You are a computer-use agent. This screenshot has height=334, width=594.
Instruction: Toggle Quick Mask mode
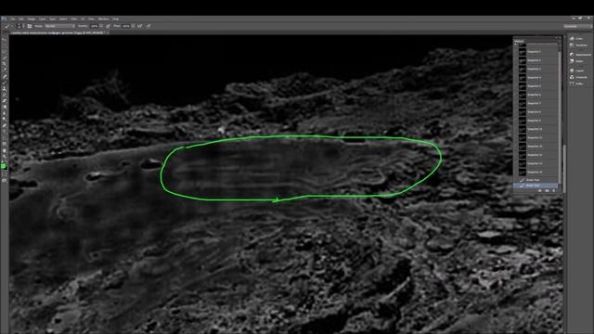(x=5, y=175)
